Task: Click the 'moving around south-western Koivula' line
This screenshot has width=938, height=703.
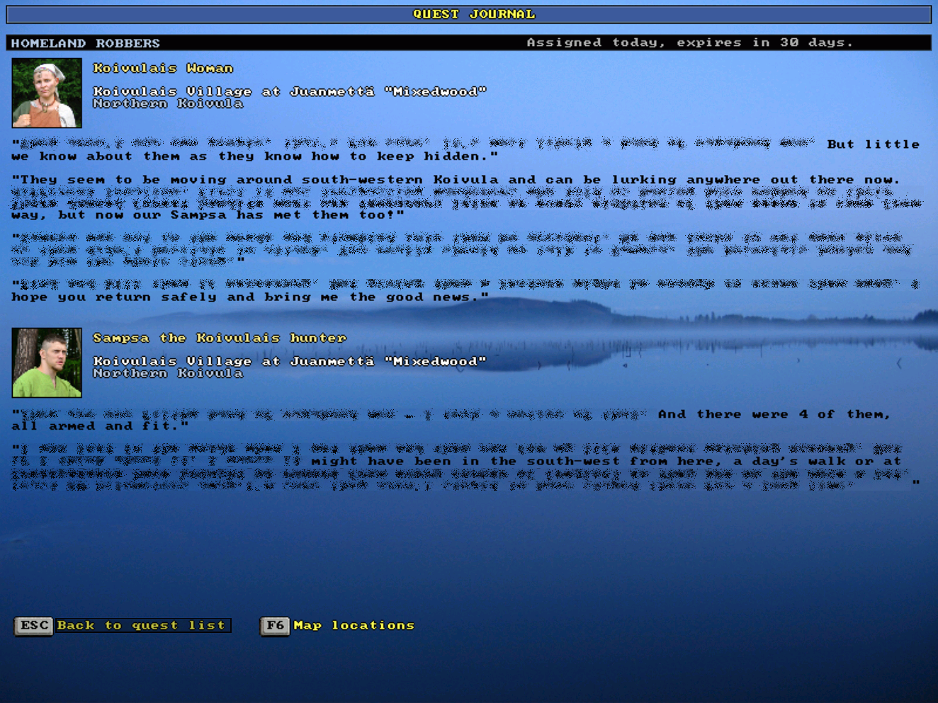Action: [456, 180]
